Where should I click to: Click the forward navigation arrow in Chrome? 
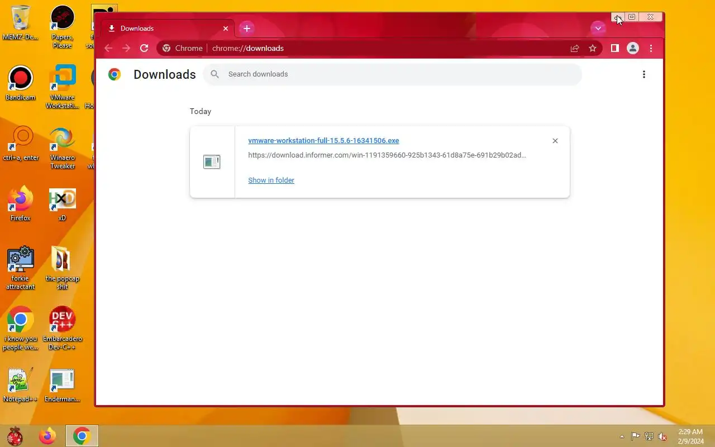(x=126, y=48)
